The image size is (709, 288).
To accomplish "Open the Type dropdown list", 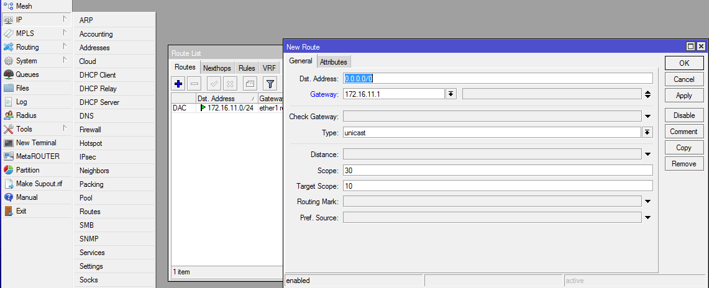I will point(647,132).
